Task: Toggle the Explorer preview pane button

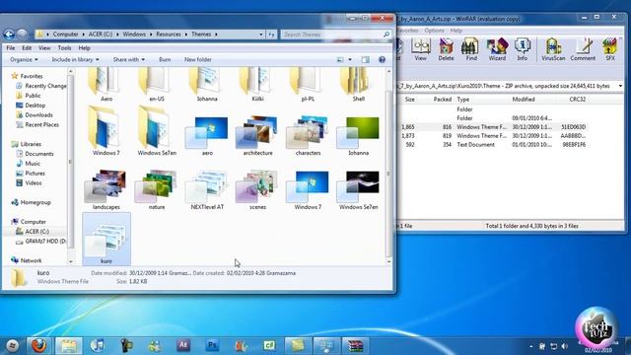Action: (x=365, y=59)
